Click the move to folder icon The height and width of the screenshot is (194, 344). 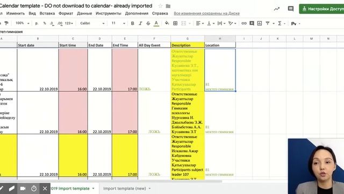168,6
